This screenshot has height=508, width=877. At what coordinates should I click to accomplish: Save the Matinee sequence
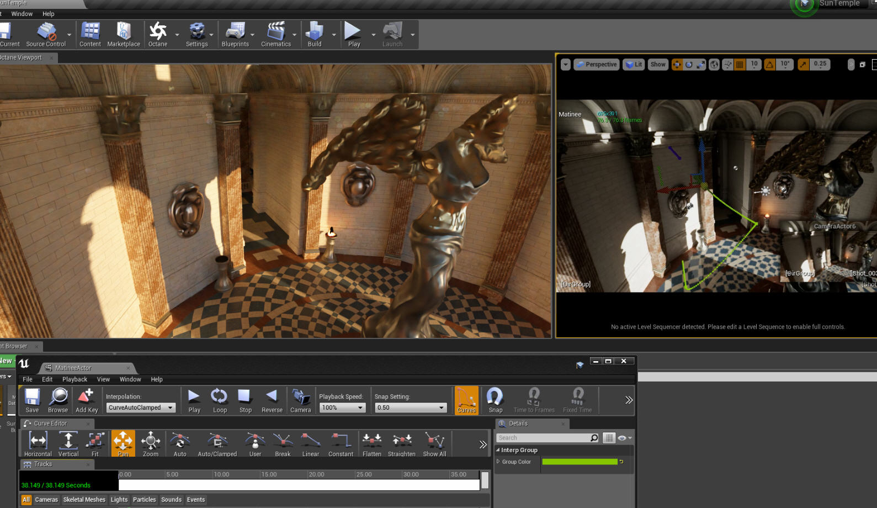pos(32,400)
